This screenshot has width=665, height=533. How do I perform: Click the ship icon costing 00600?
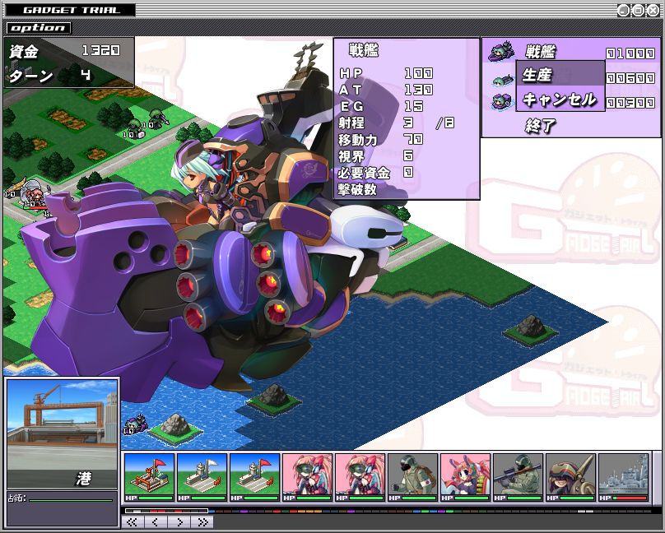pyautogui.click(x=503, y=80)
